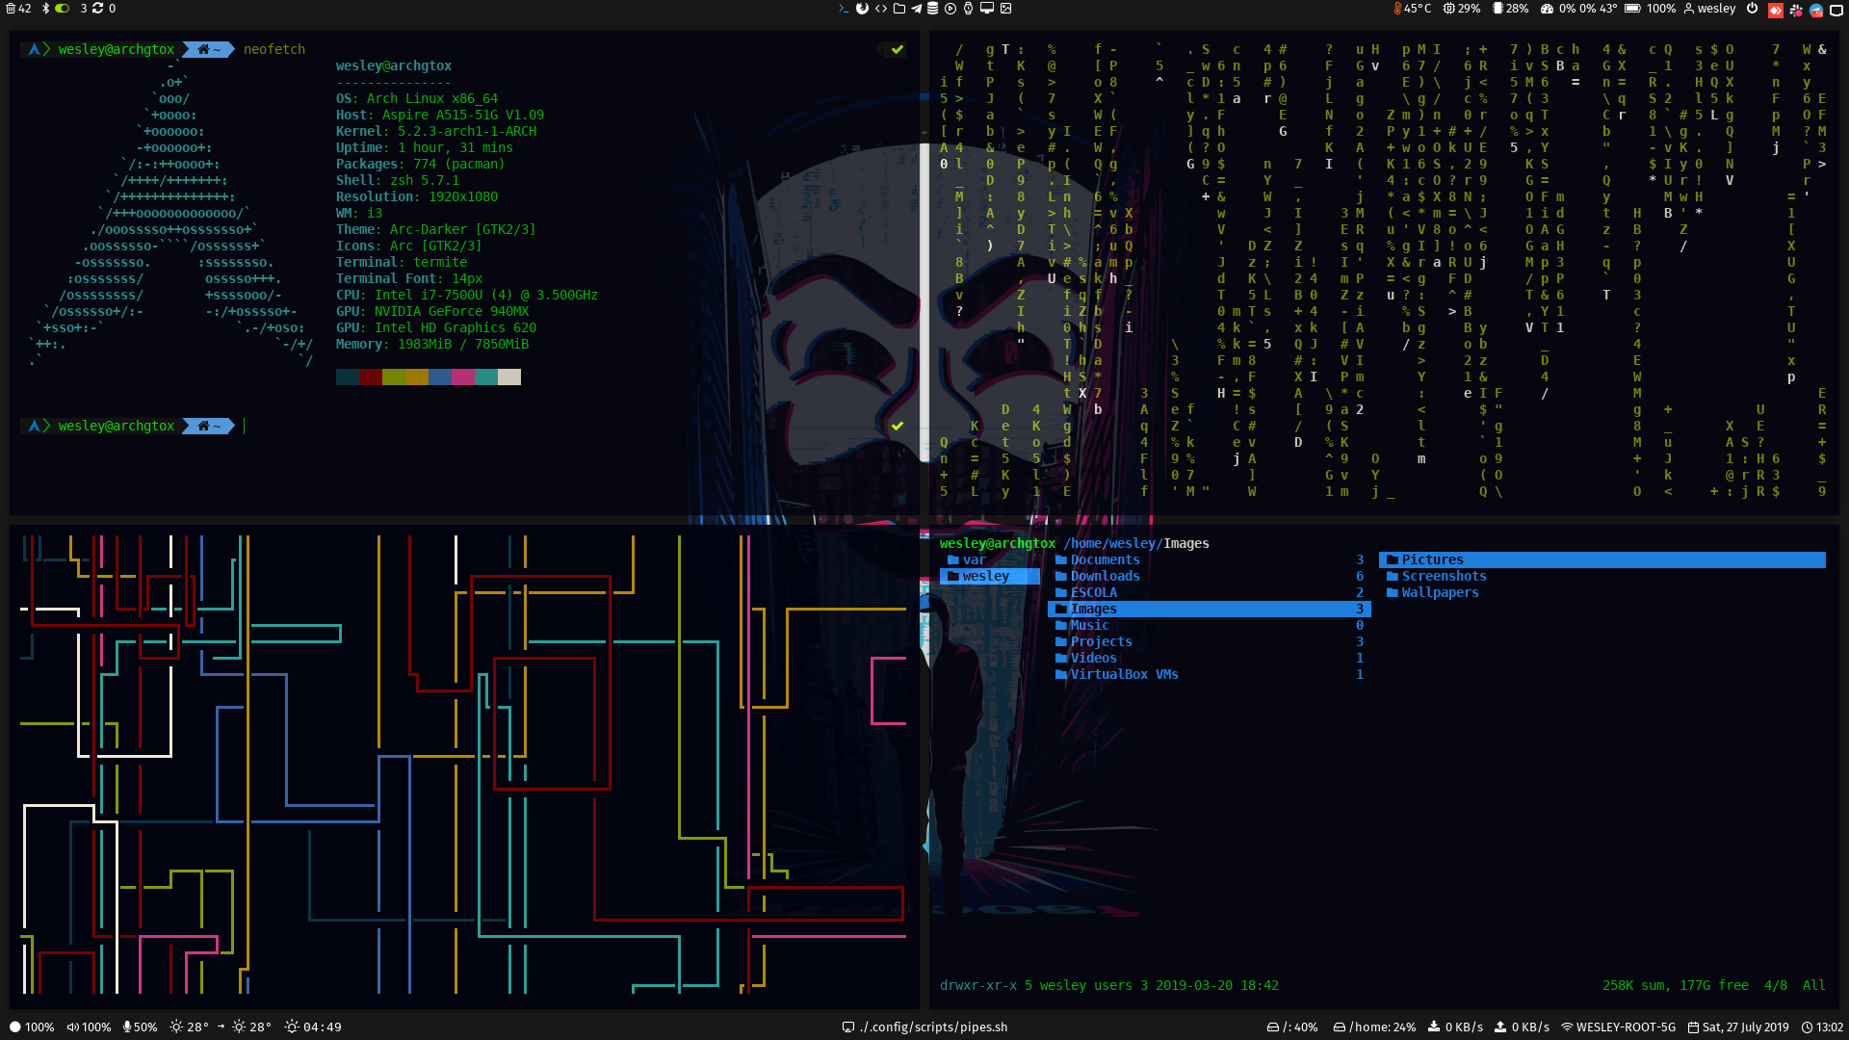Select the var directory in parent column
1849x1040 pixels.
[x=974, y=559]
